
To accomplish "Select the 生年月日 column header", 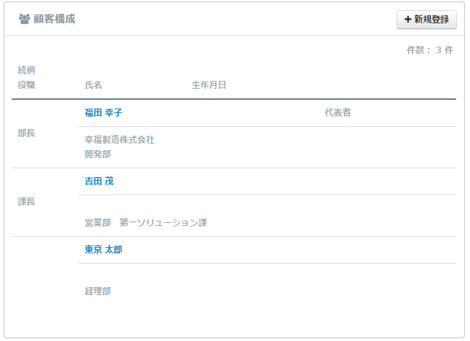I will [x=209, y=85].
